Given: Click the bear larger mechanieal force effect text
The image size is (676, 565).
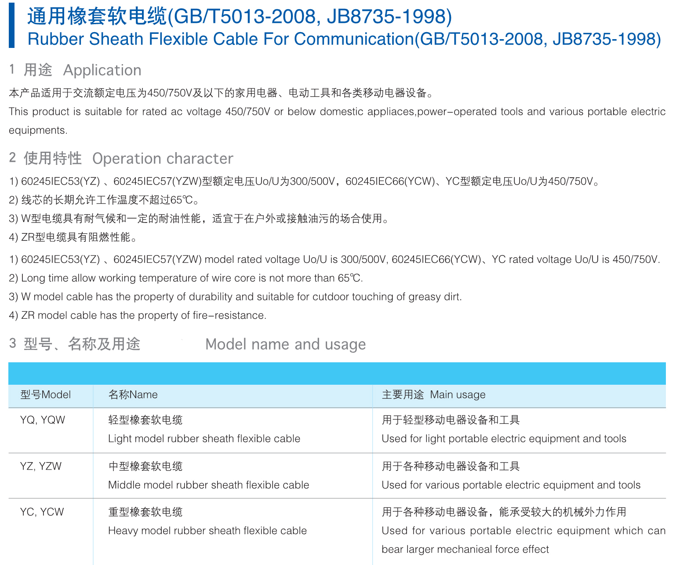Looking at the screenshot, I should [465, 549].
